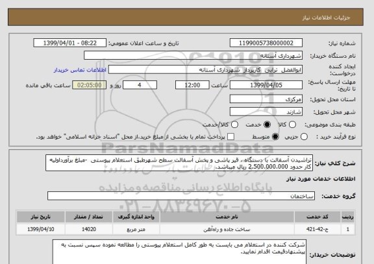Click the نام خدمت column header

click(x=227, y=217)
